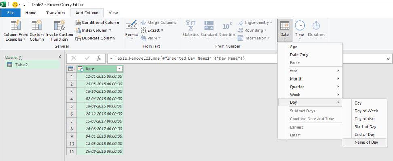Open the quick access toolbar dropdown
Viewport: 393px width, 161px height.
pyautogui.click(x=25, y=5)
